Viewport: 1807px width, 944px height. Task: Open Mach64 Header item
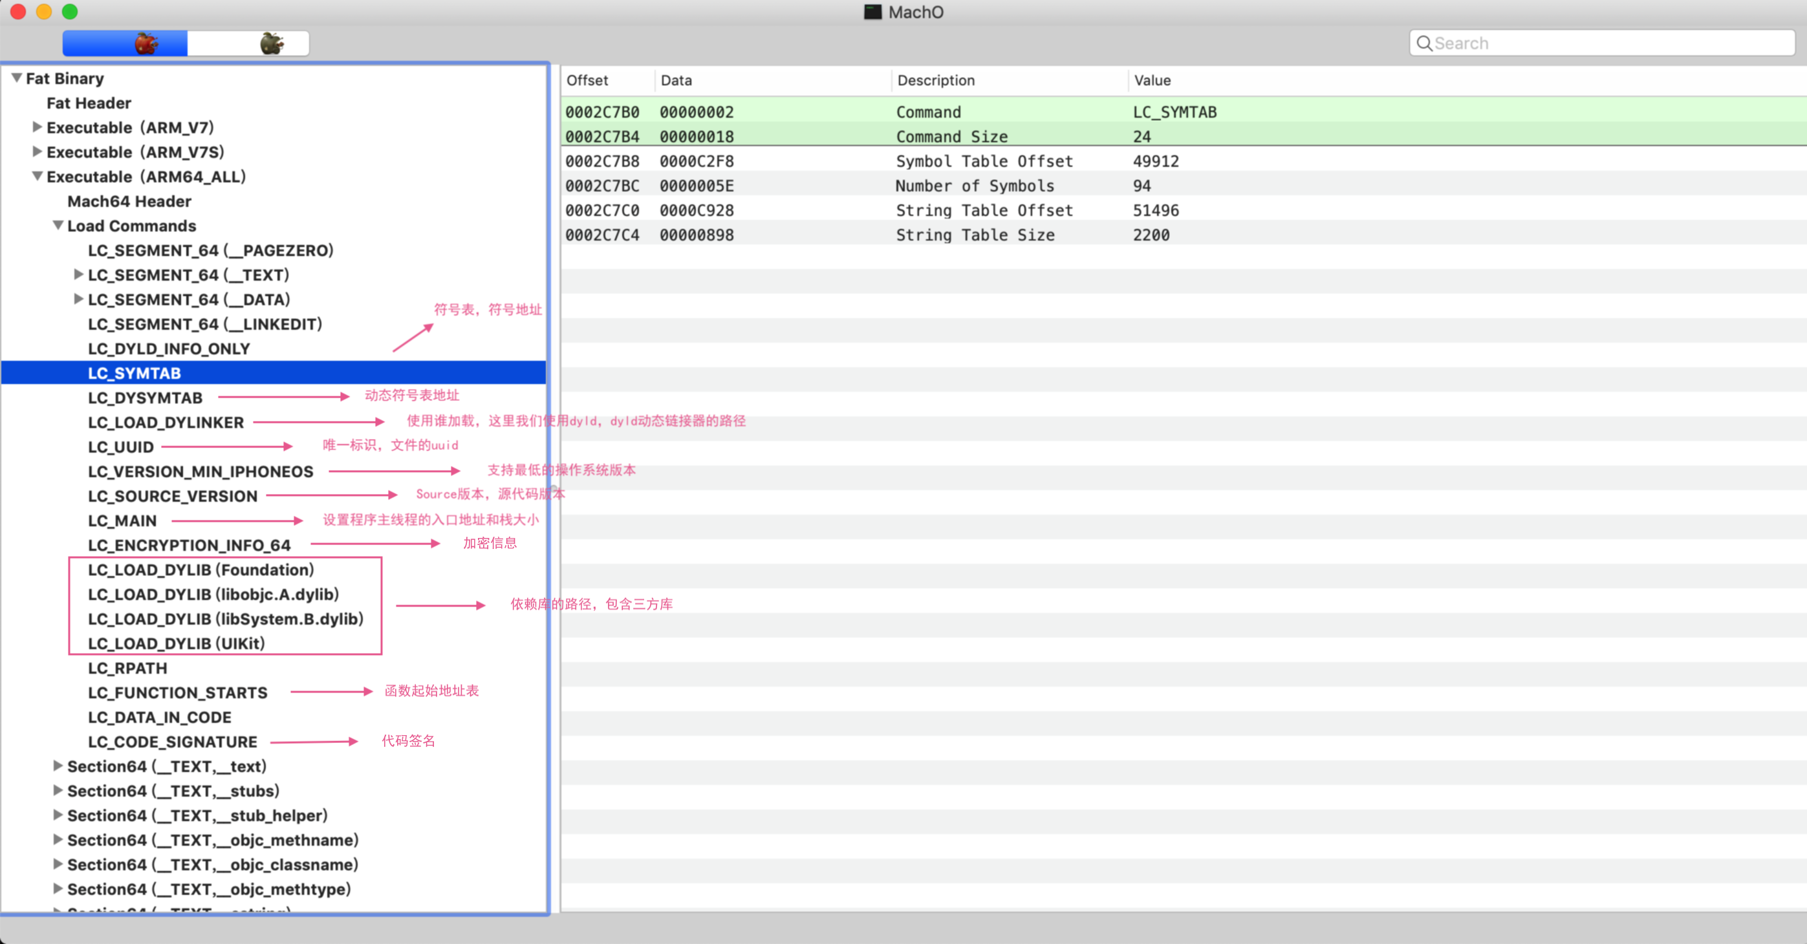click(129, 201)
